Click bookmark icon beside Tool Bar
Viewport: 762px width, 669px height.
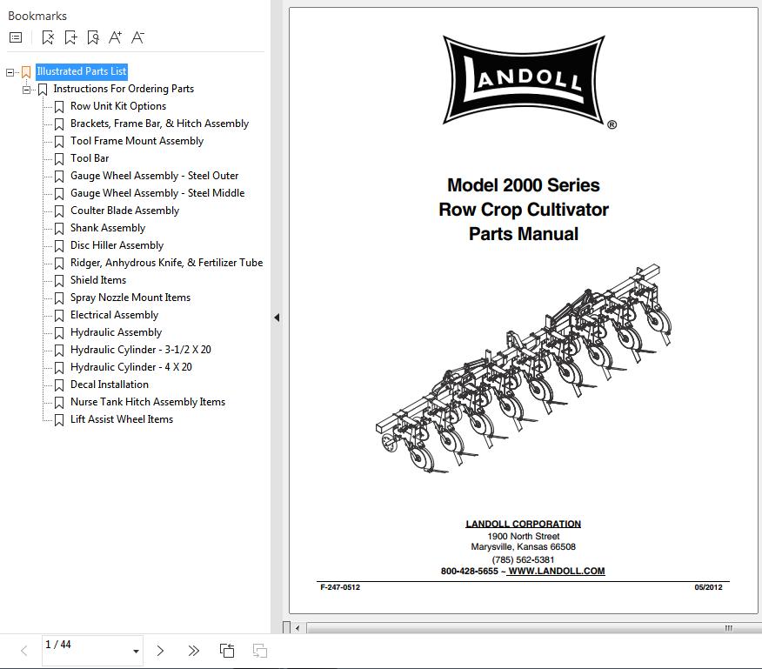point(59,159)
